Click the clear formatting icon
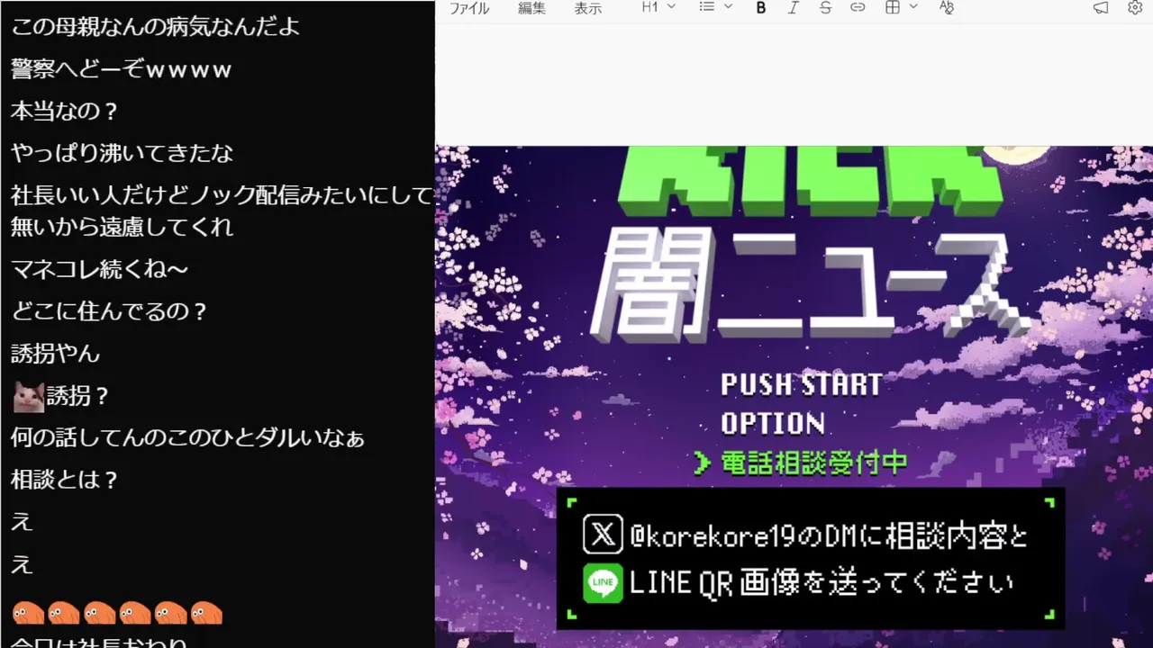 coord(946,7)
